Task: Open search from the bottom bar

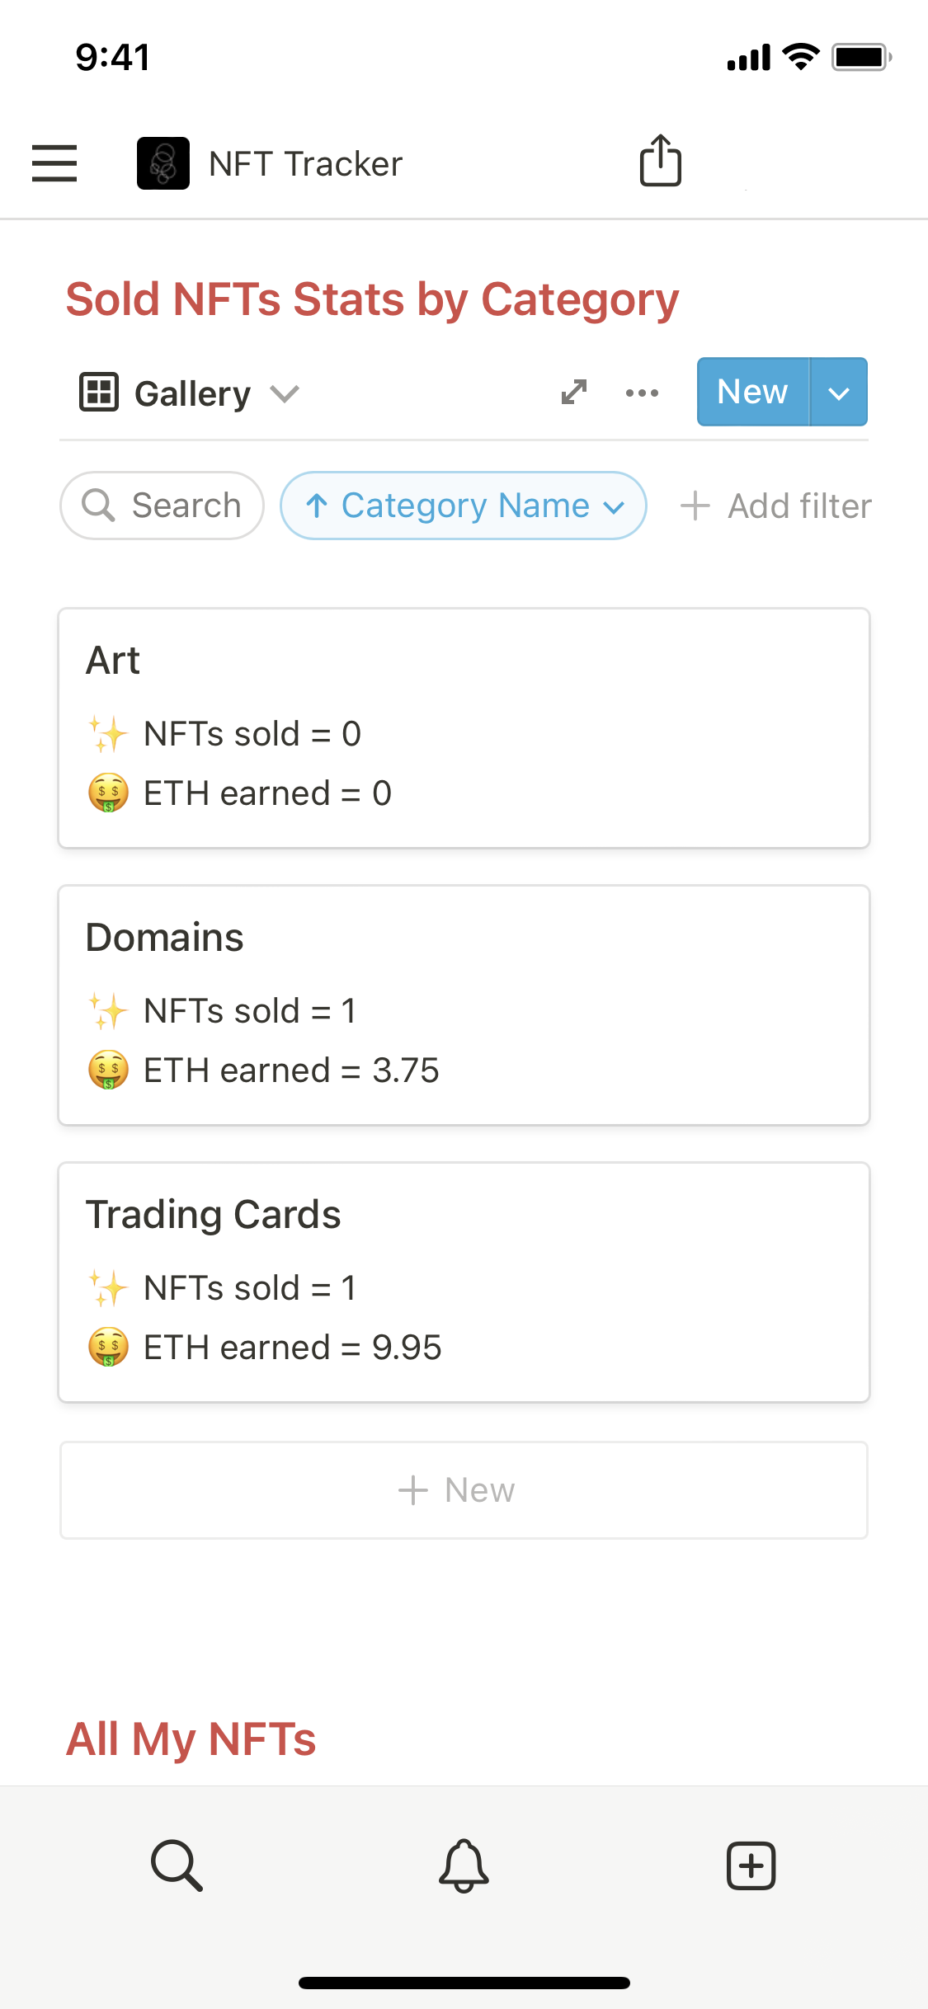Action: tap(177, 1865)
